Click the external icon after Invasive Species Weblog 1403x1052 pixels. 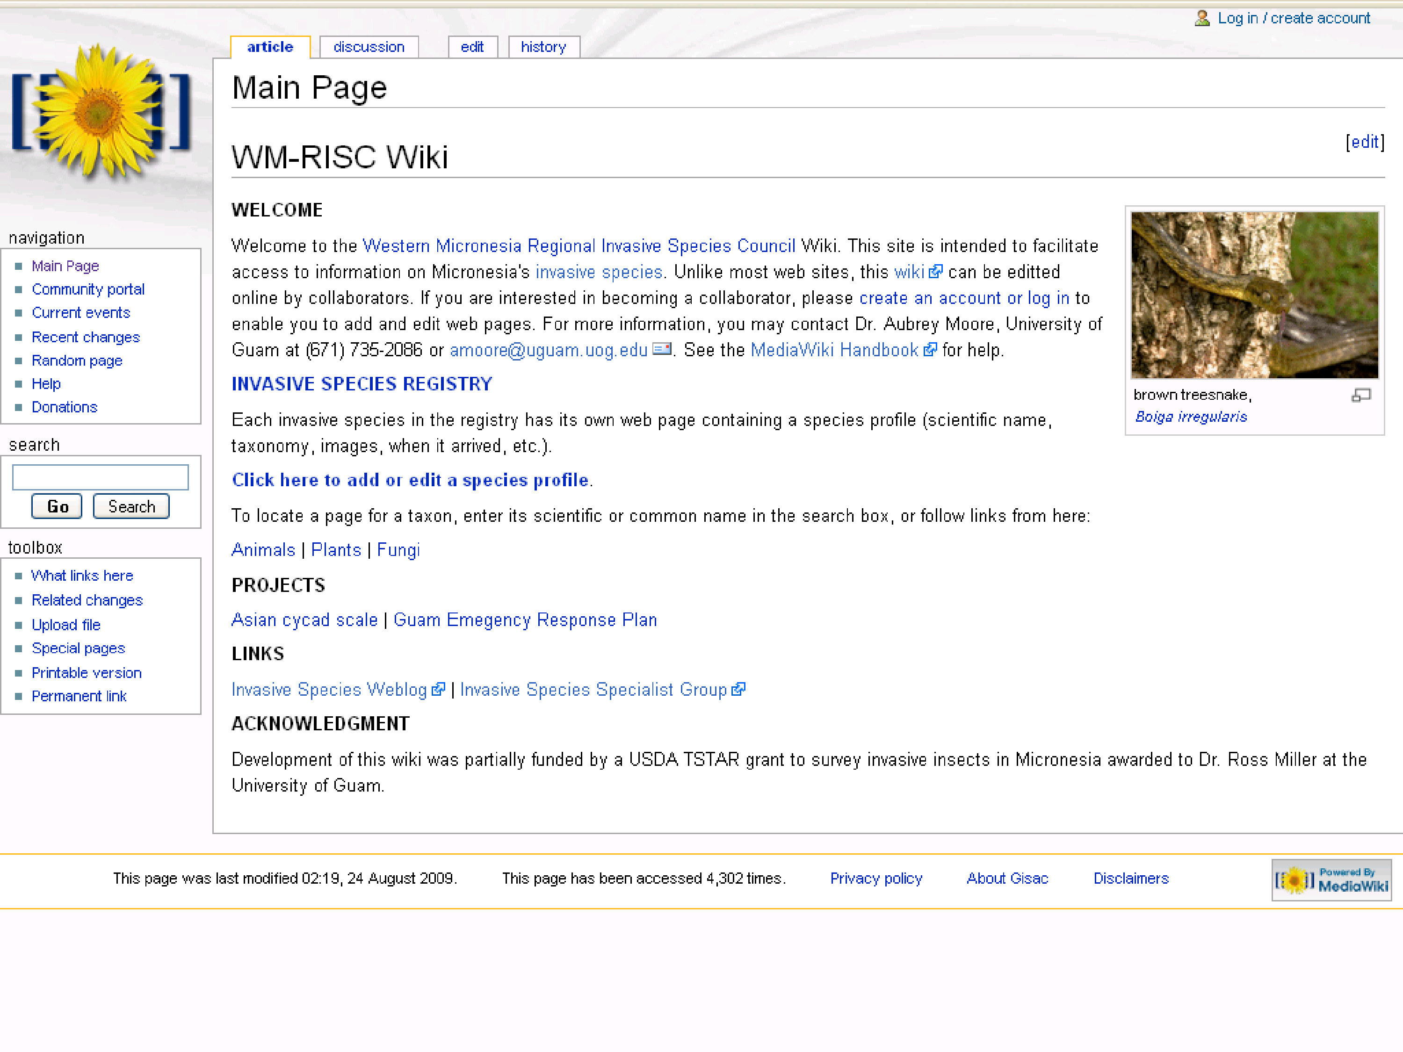click(x=438, y=689)
